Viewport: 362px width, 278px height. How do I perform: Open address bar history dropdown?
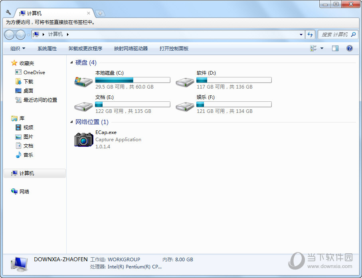301,35
